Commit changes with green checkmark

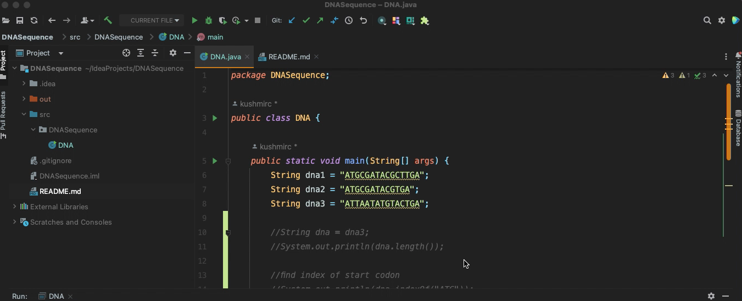[x=306, y=20]
